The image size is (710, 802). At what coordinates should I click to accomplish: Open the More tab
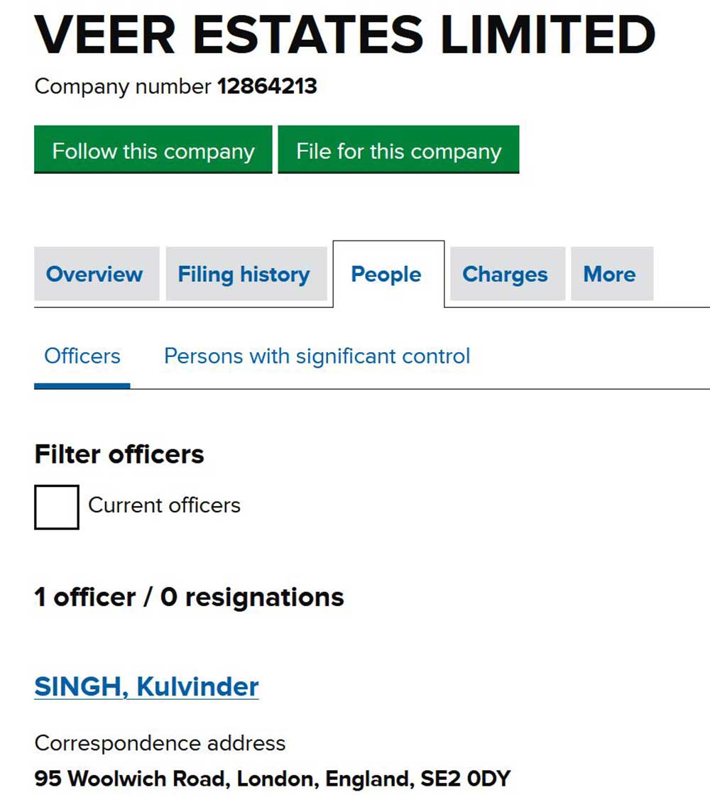point(609,275)
